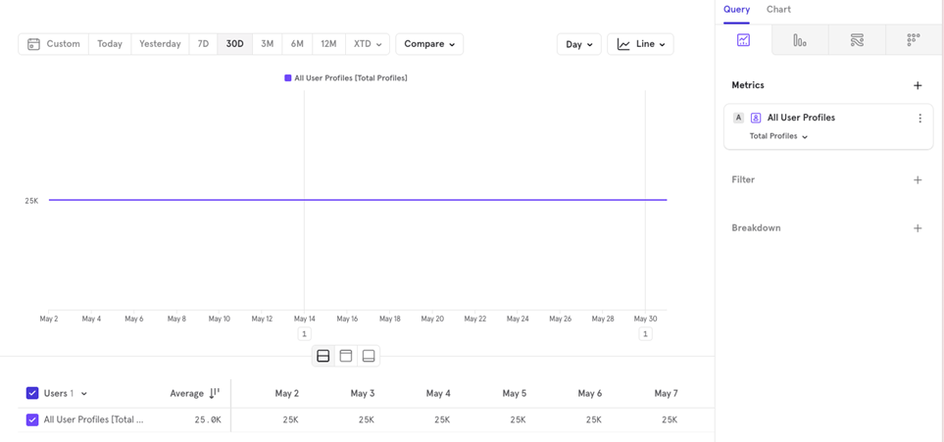
Task: Open the Retention report icon
Action: (913, 40)
